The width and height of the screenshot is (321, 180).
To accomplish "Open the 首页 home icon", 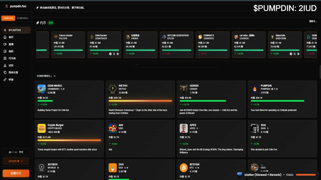I will (5, 37).
